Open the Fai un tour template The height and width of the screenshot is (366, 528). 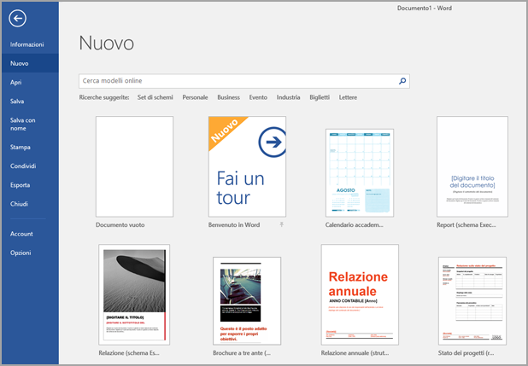click(247, 166)
